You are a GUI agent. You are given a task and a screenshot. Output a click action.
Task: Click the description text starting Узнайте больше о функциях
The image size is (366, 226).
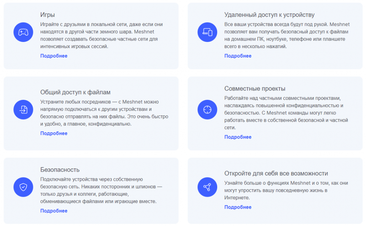(286, 190)
